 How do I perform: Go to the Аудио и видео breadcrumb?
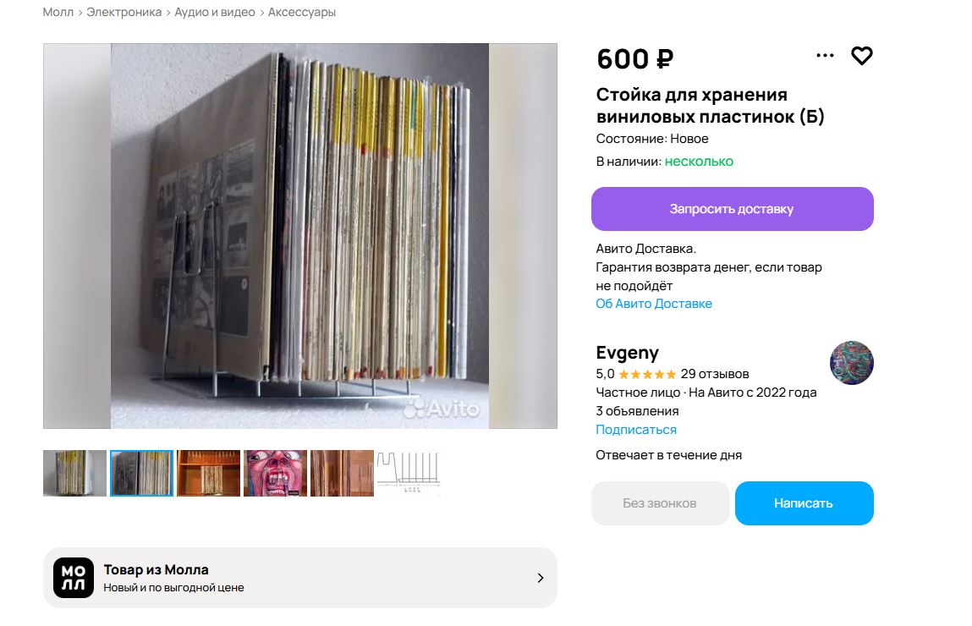215,13
